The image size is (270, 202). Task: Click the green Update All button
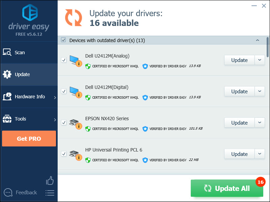pyautogui.click(x=227, y=188)
